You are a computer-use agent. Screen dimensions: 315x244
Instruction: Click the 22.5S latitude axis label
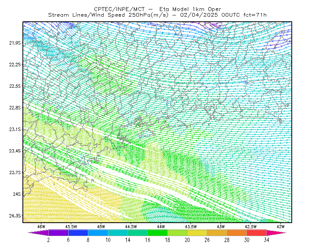pyautogui.click(x=15, y=86)
